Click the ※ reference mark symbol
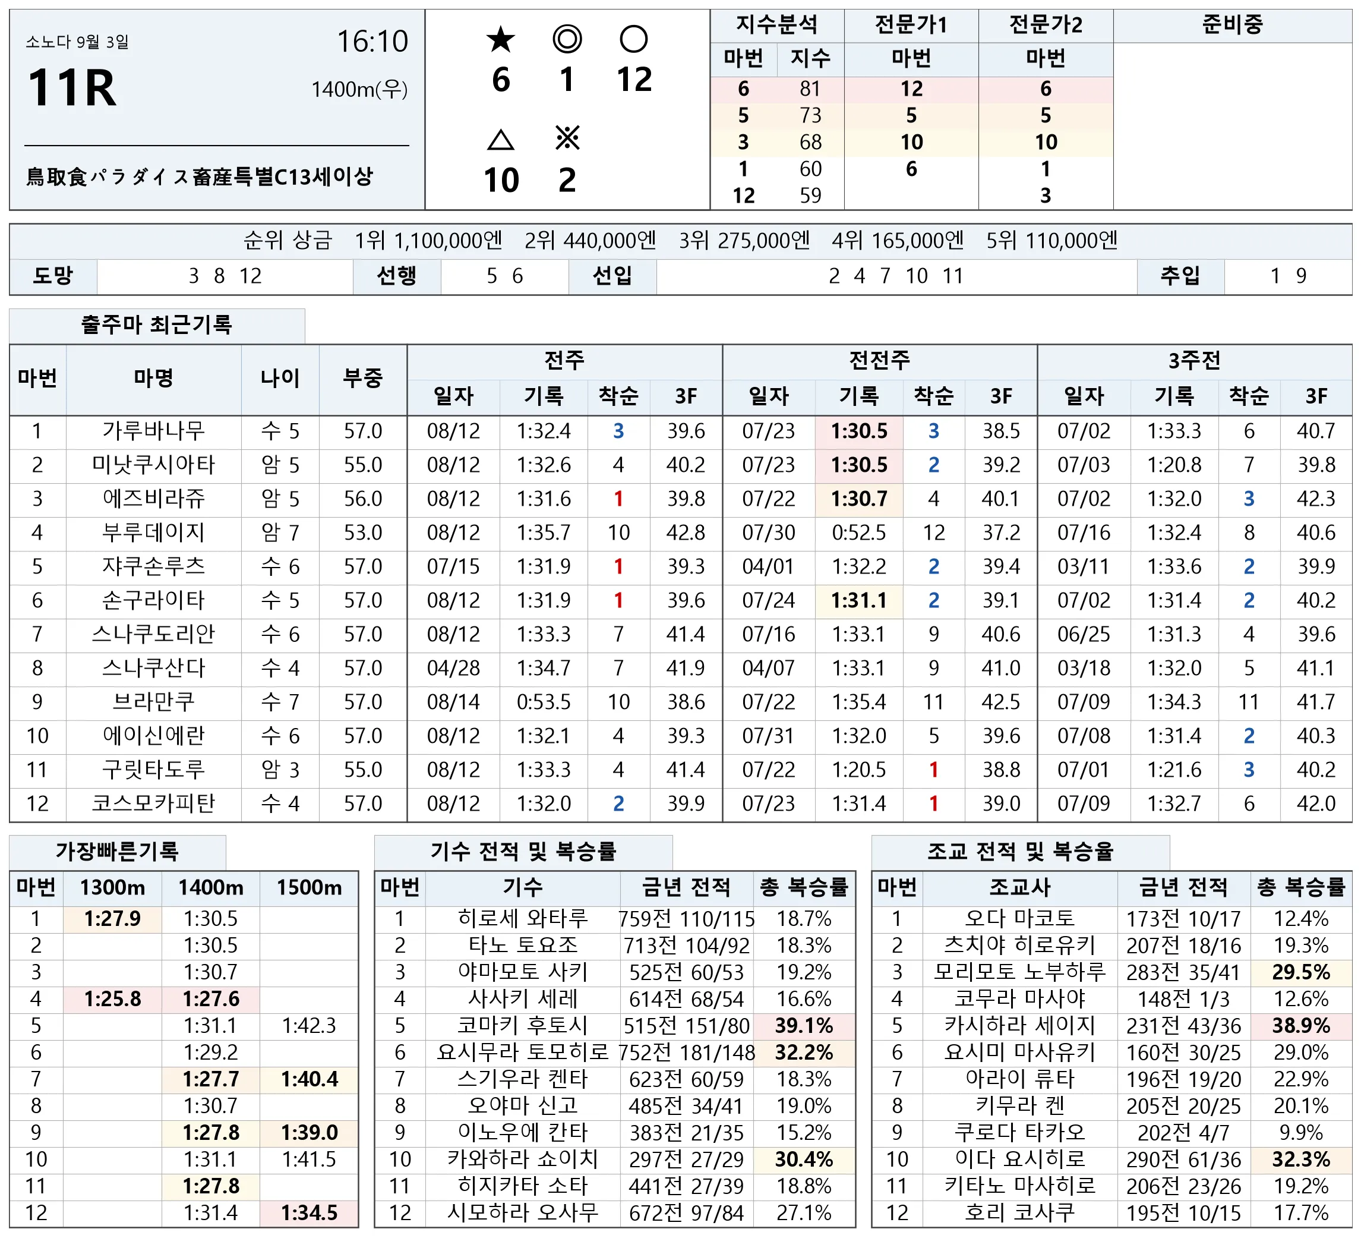The image size is (1361, 1254). 567,138
